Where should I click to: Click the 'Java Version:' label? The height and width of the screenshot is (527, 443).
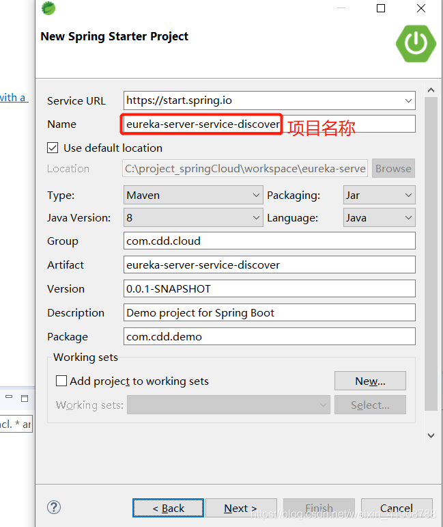(x=79, y=218)
